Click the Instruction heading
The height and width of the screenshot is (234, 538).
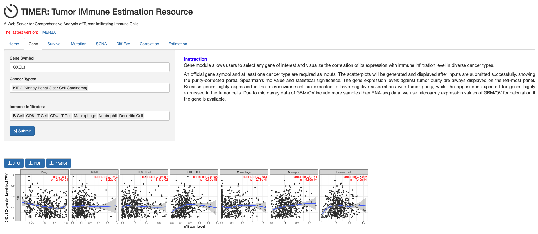pos(195,59)
